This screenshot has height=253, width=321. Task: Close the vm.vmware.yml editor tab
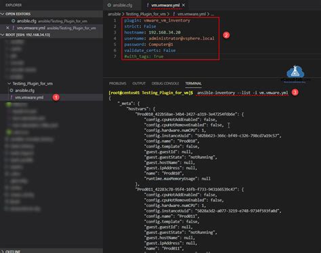184,5
